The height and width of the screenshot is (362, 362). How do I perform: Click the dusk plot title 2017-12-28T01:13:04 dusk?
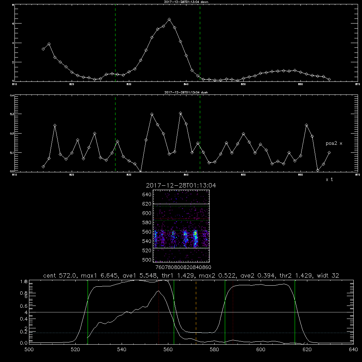[186, 92]
